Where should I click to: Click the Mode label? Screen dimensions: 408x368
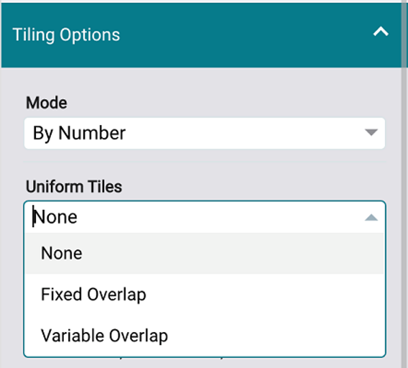46,103
